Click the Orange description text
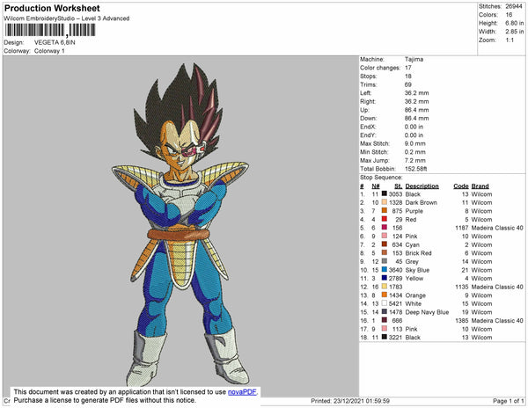 [x=415, y=295]
